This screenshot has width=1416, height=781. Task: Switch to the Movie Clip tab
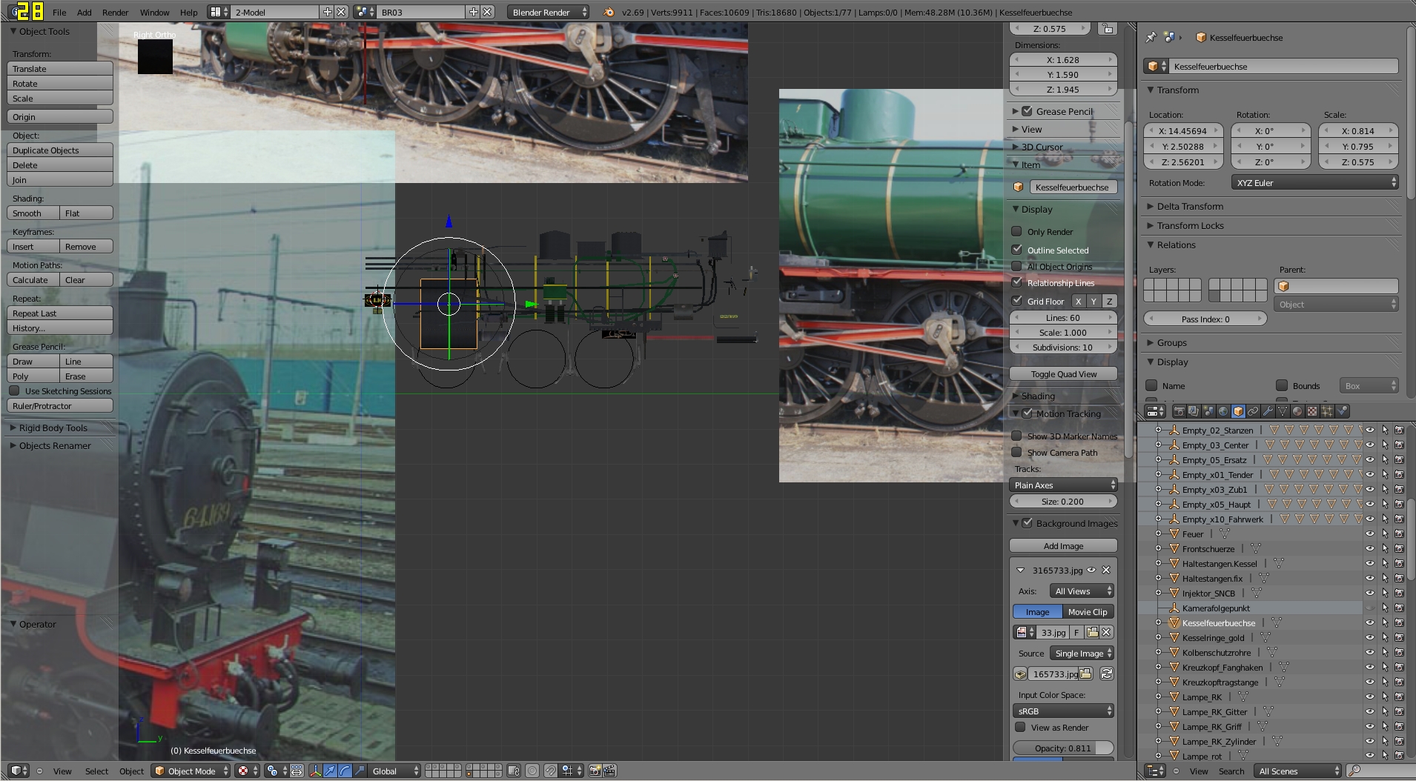[x=1087, y=611]
